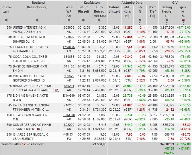
Task: Sort by upper arrows under Betrag heute
Action: click(x=167, y=20)
